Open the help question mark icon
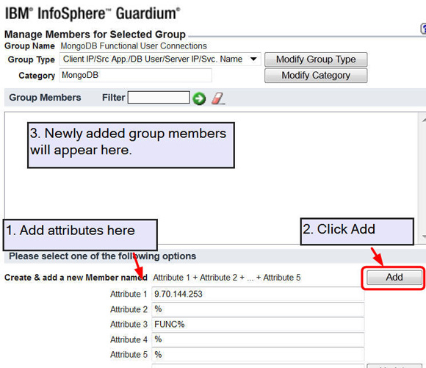Image resolution: width=426 pixels, height=368 pixels. (423, 29)
